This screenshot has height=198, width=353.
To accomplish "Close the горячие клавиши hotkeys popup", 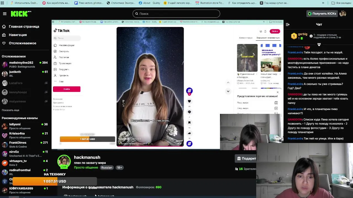I will pos(277,92).
